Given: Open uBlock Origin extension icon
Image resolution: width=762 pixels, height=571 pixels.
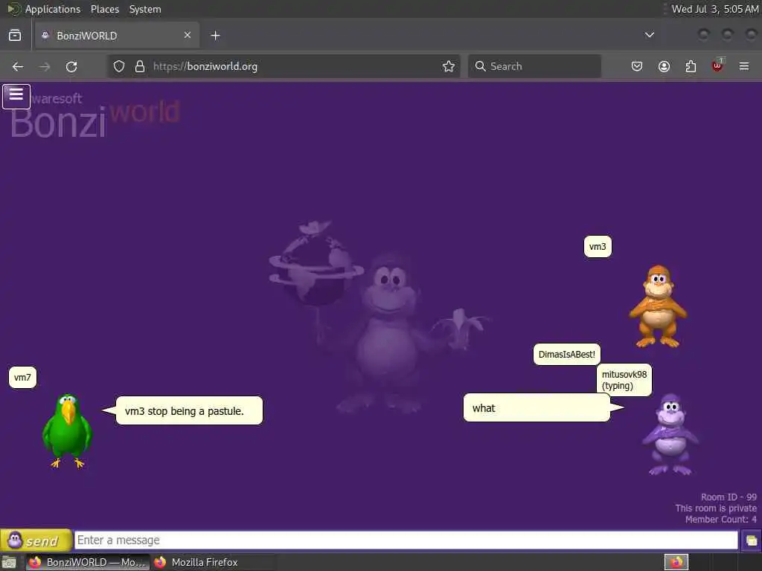Looking at the screenshot, I should 717,65.
